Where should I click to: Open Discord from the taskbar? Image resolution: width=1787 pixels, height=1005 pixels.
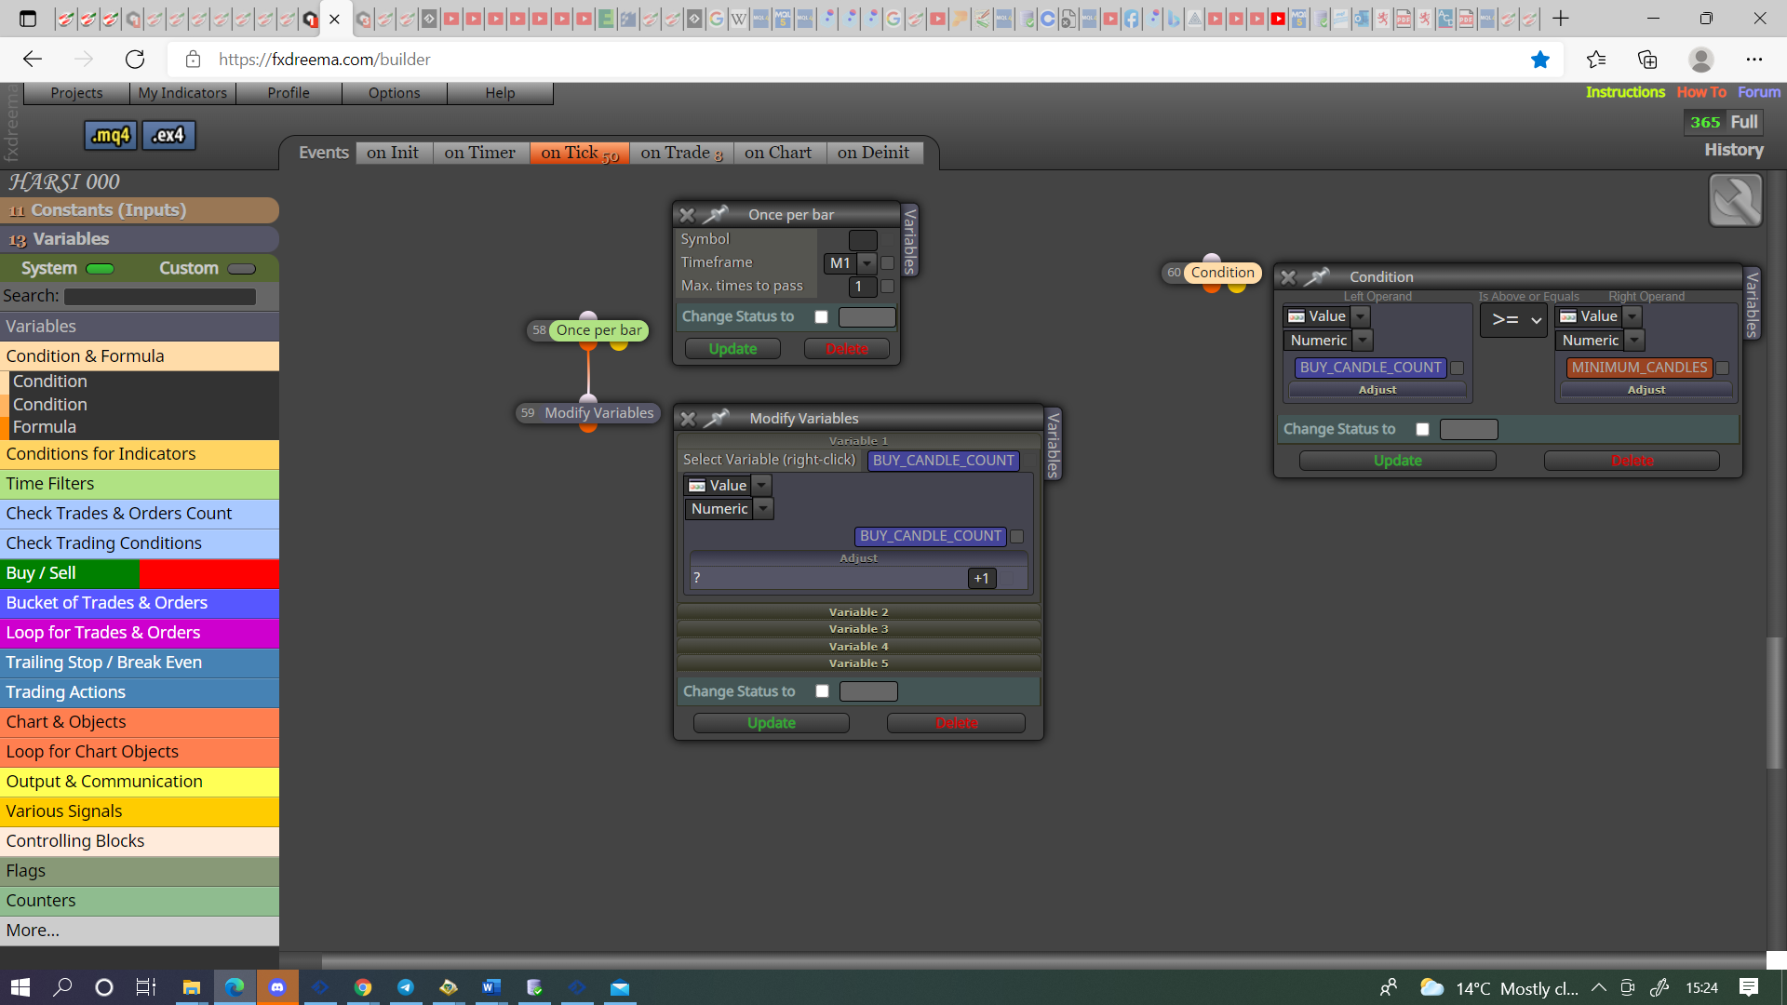276,987
